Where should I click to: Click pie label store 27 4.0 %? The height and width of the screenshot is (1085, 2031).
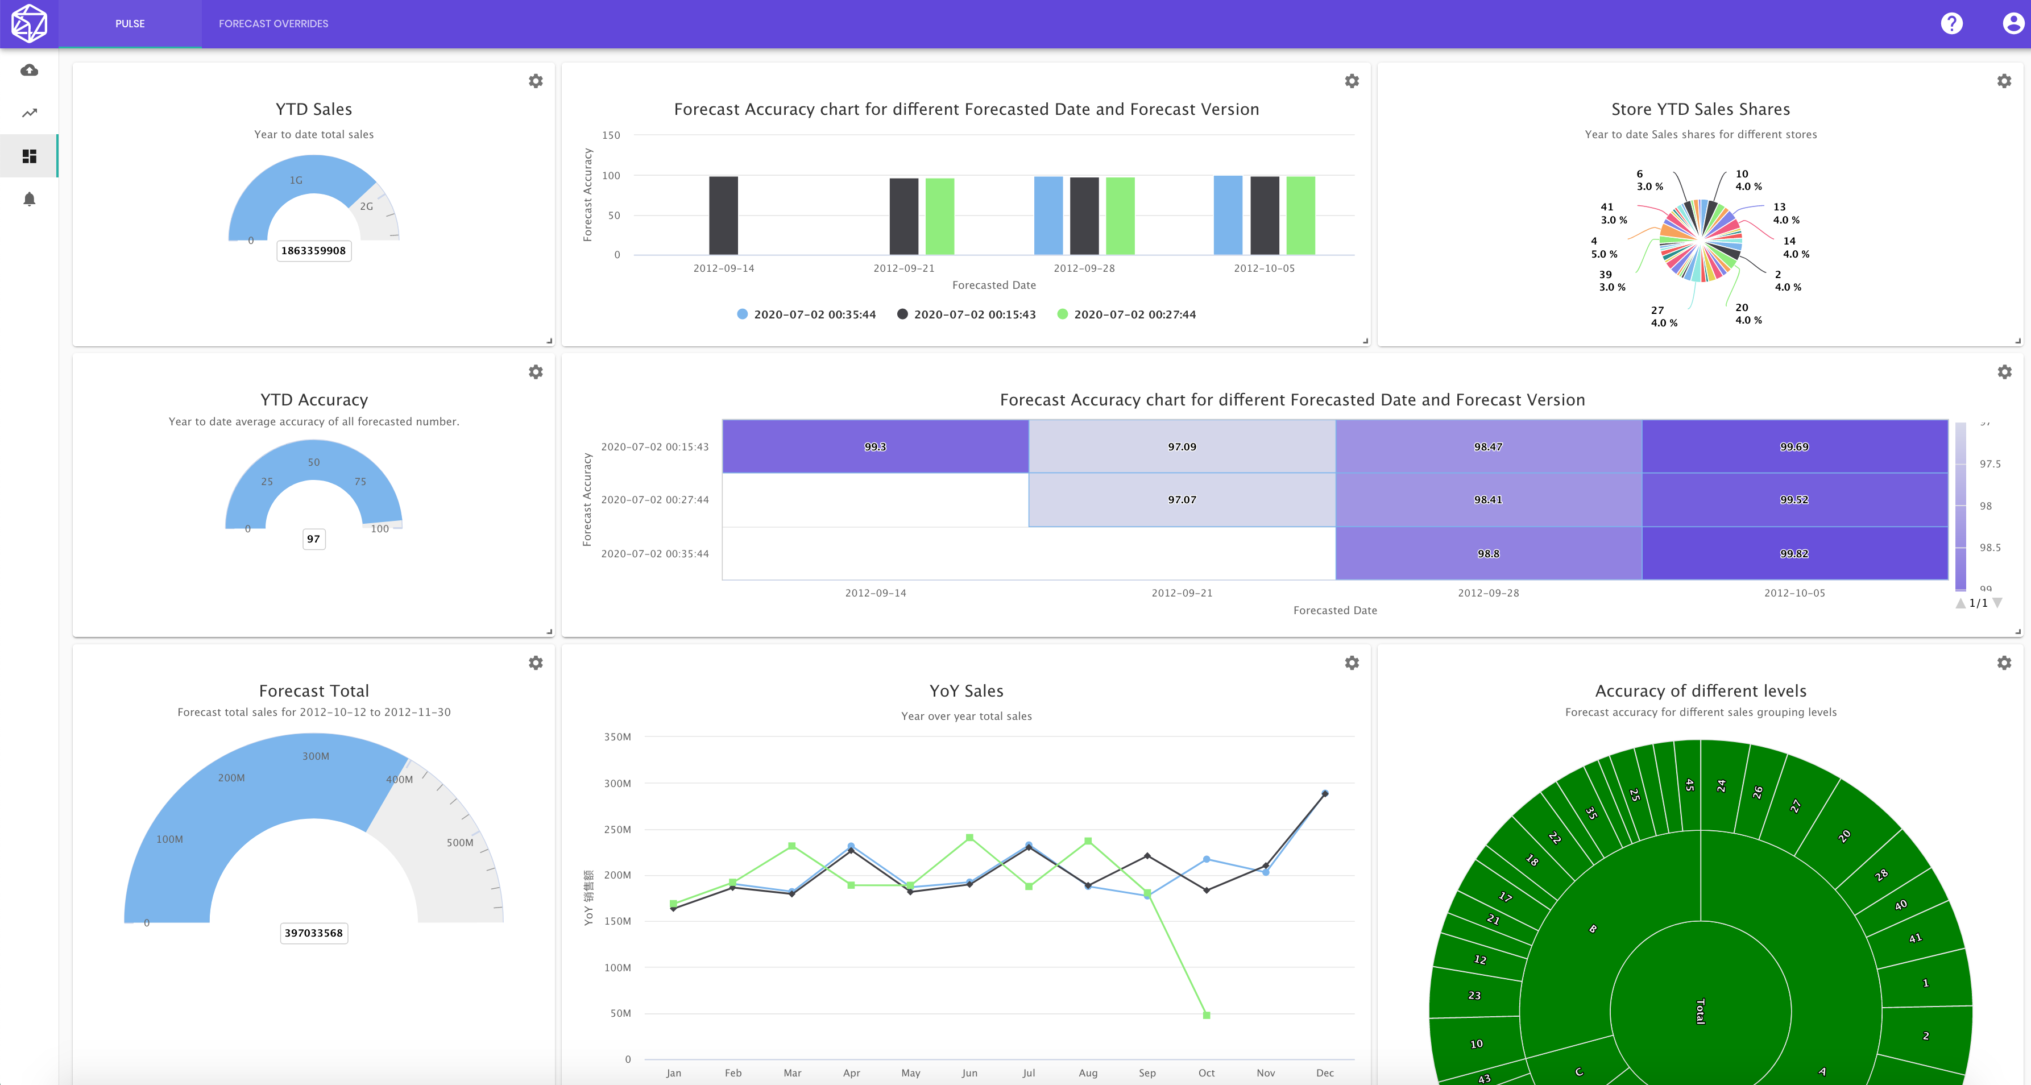tap(1664, 316)
